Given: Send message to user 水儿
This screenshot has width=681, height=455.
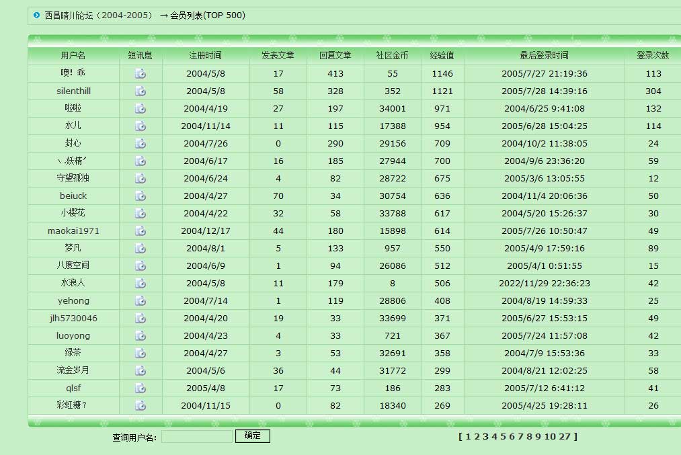Looking at the screenshot, I should coord(141,126).
